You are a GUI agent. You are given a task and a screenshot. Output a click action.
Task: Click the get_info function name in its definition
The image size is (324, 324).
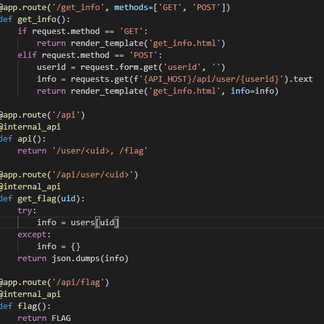[x=37, y=20]
